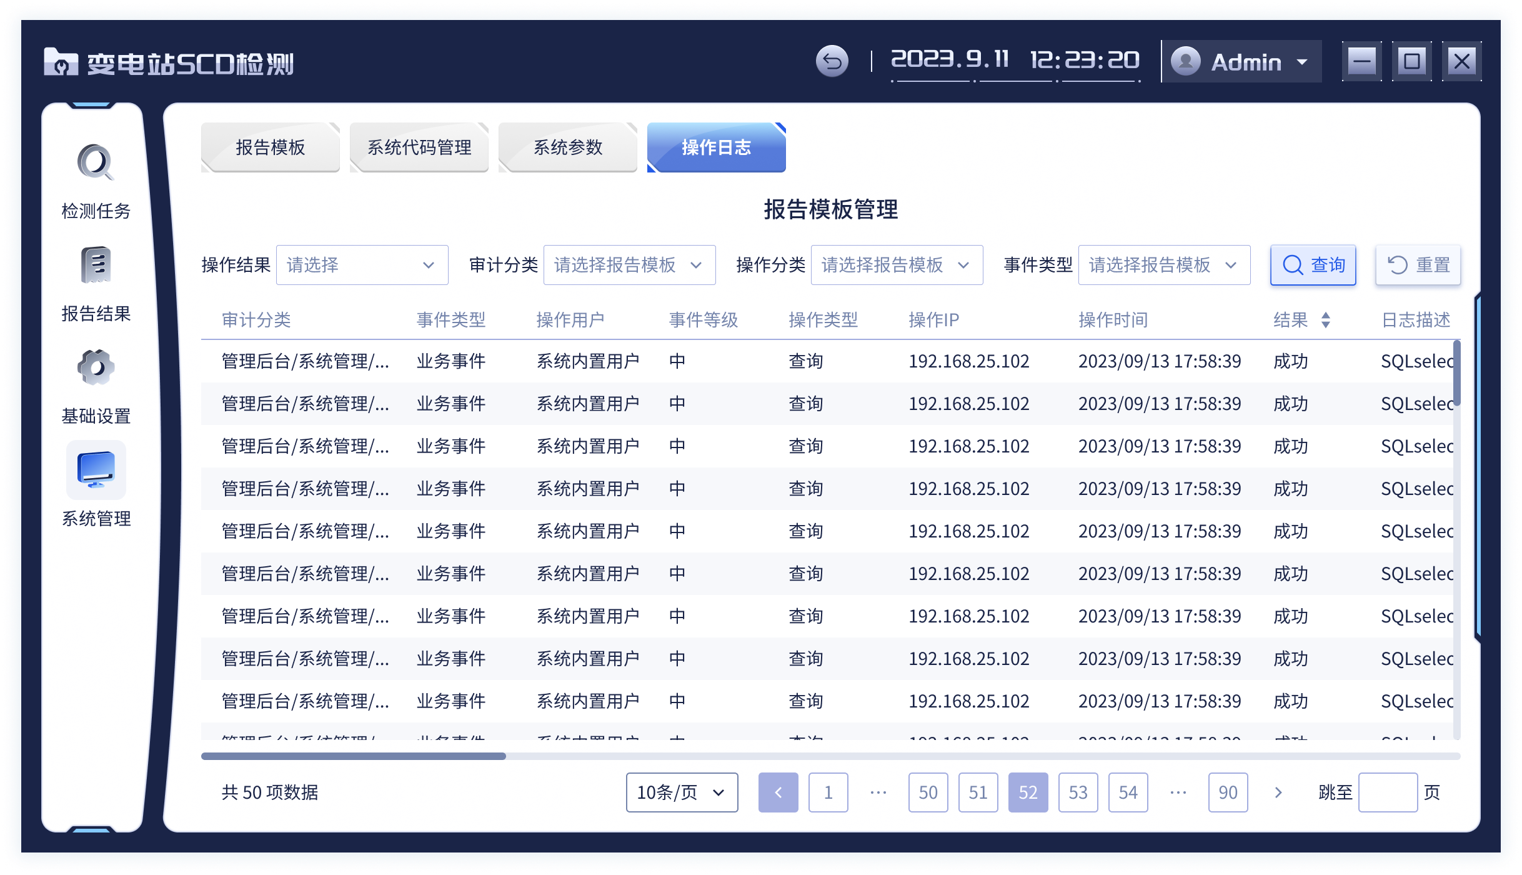Click the 报告结果 sidebar label

point(96,314)
